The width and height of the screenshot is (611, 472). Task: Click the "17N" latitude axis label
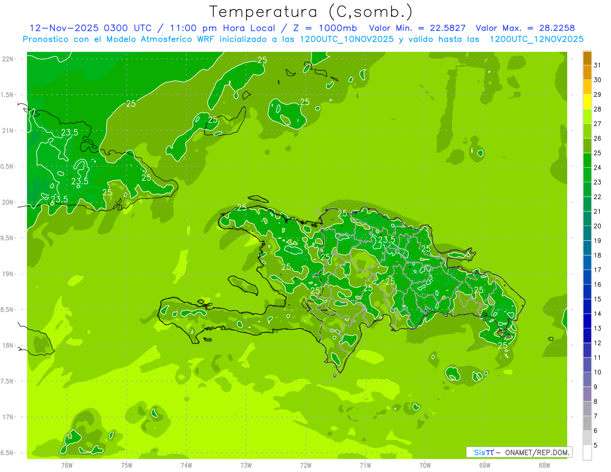click(8, 418)
